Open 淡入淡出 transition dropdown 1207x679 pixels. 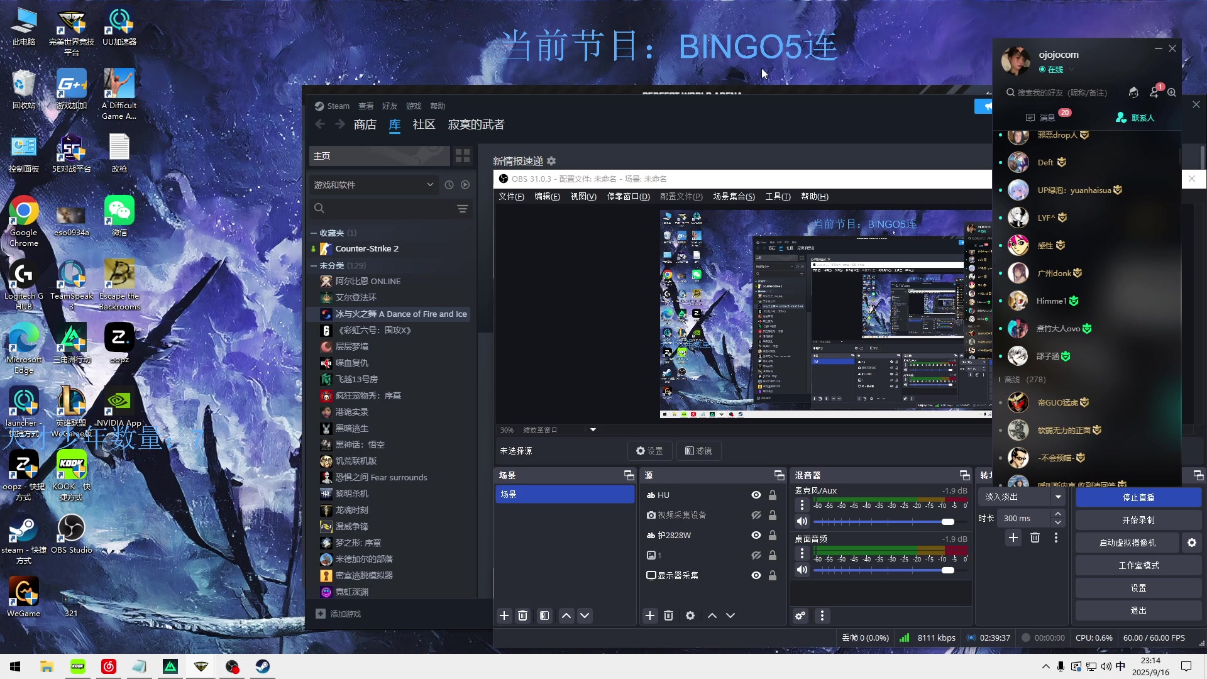[x=1022, y=497]
